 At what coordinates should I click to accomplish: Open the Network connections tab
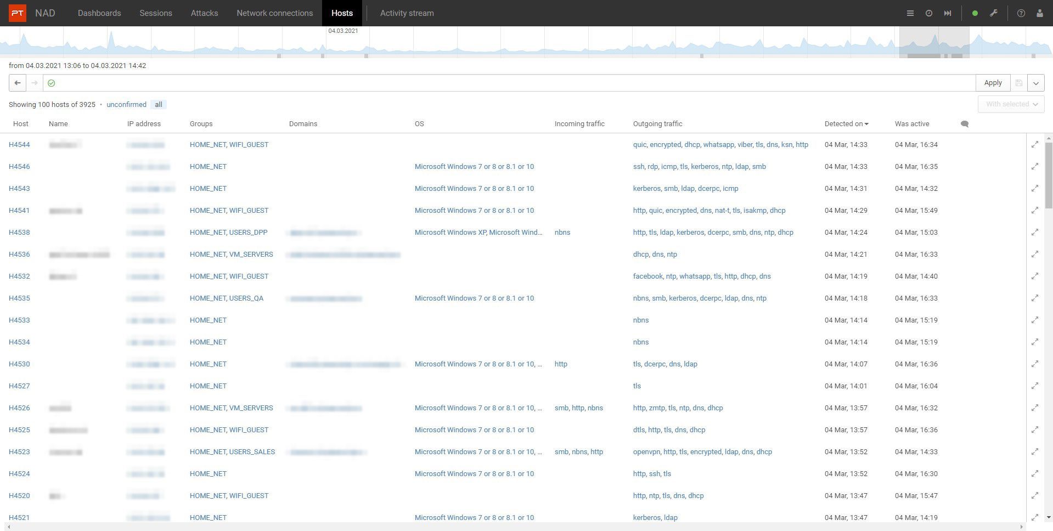tap(275, 13)
